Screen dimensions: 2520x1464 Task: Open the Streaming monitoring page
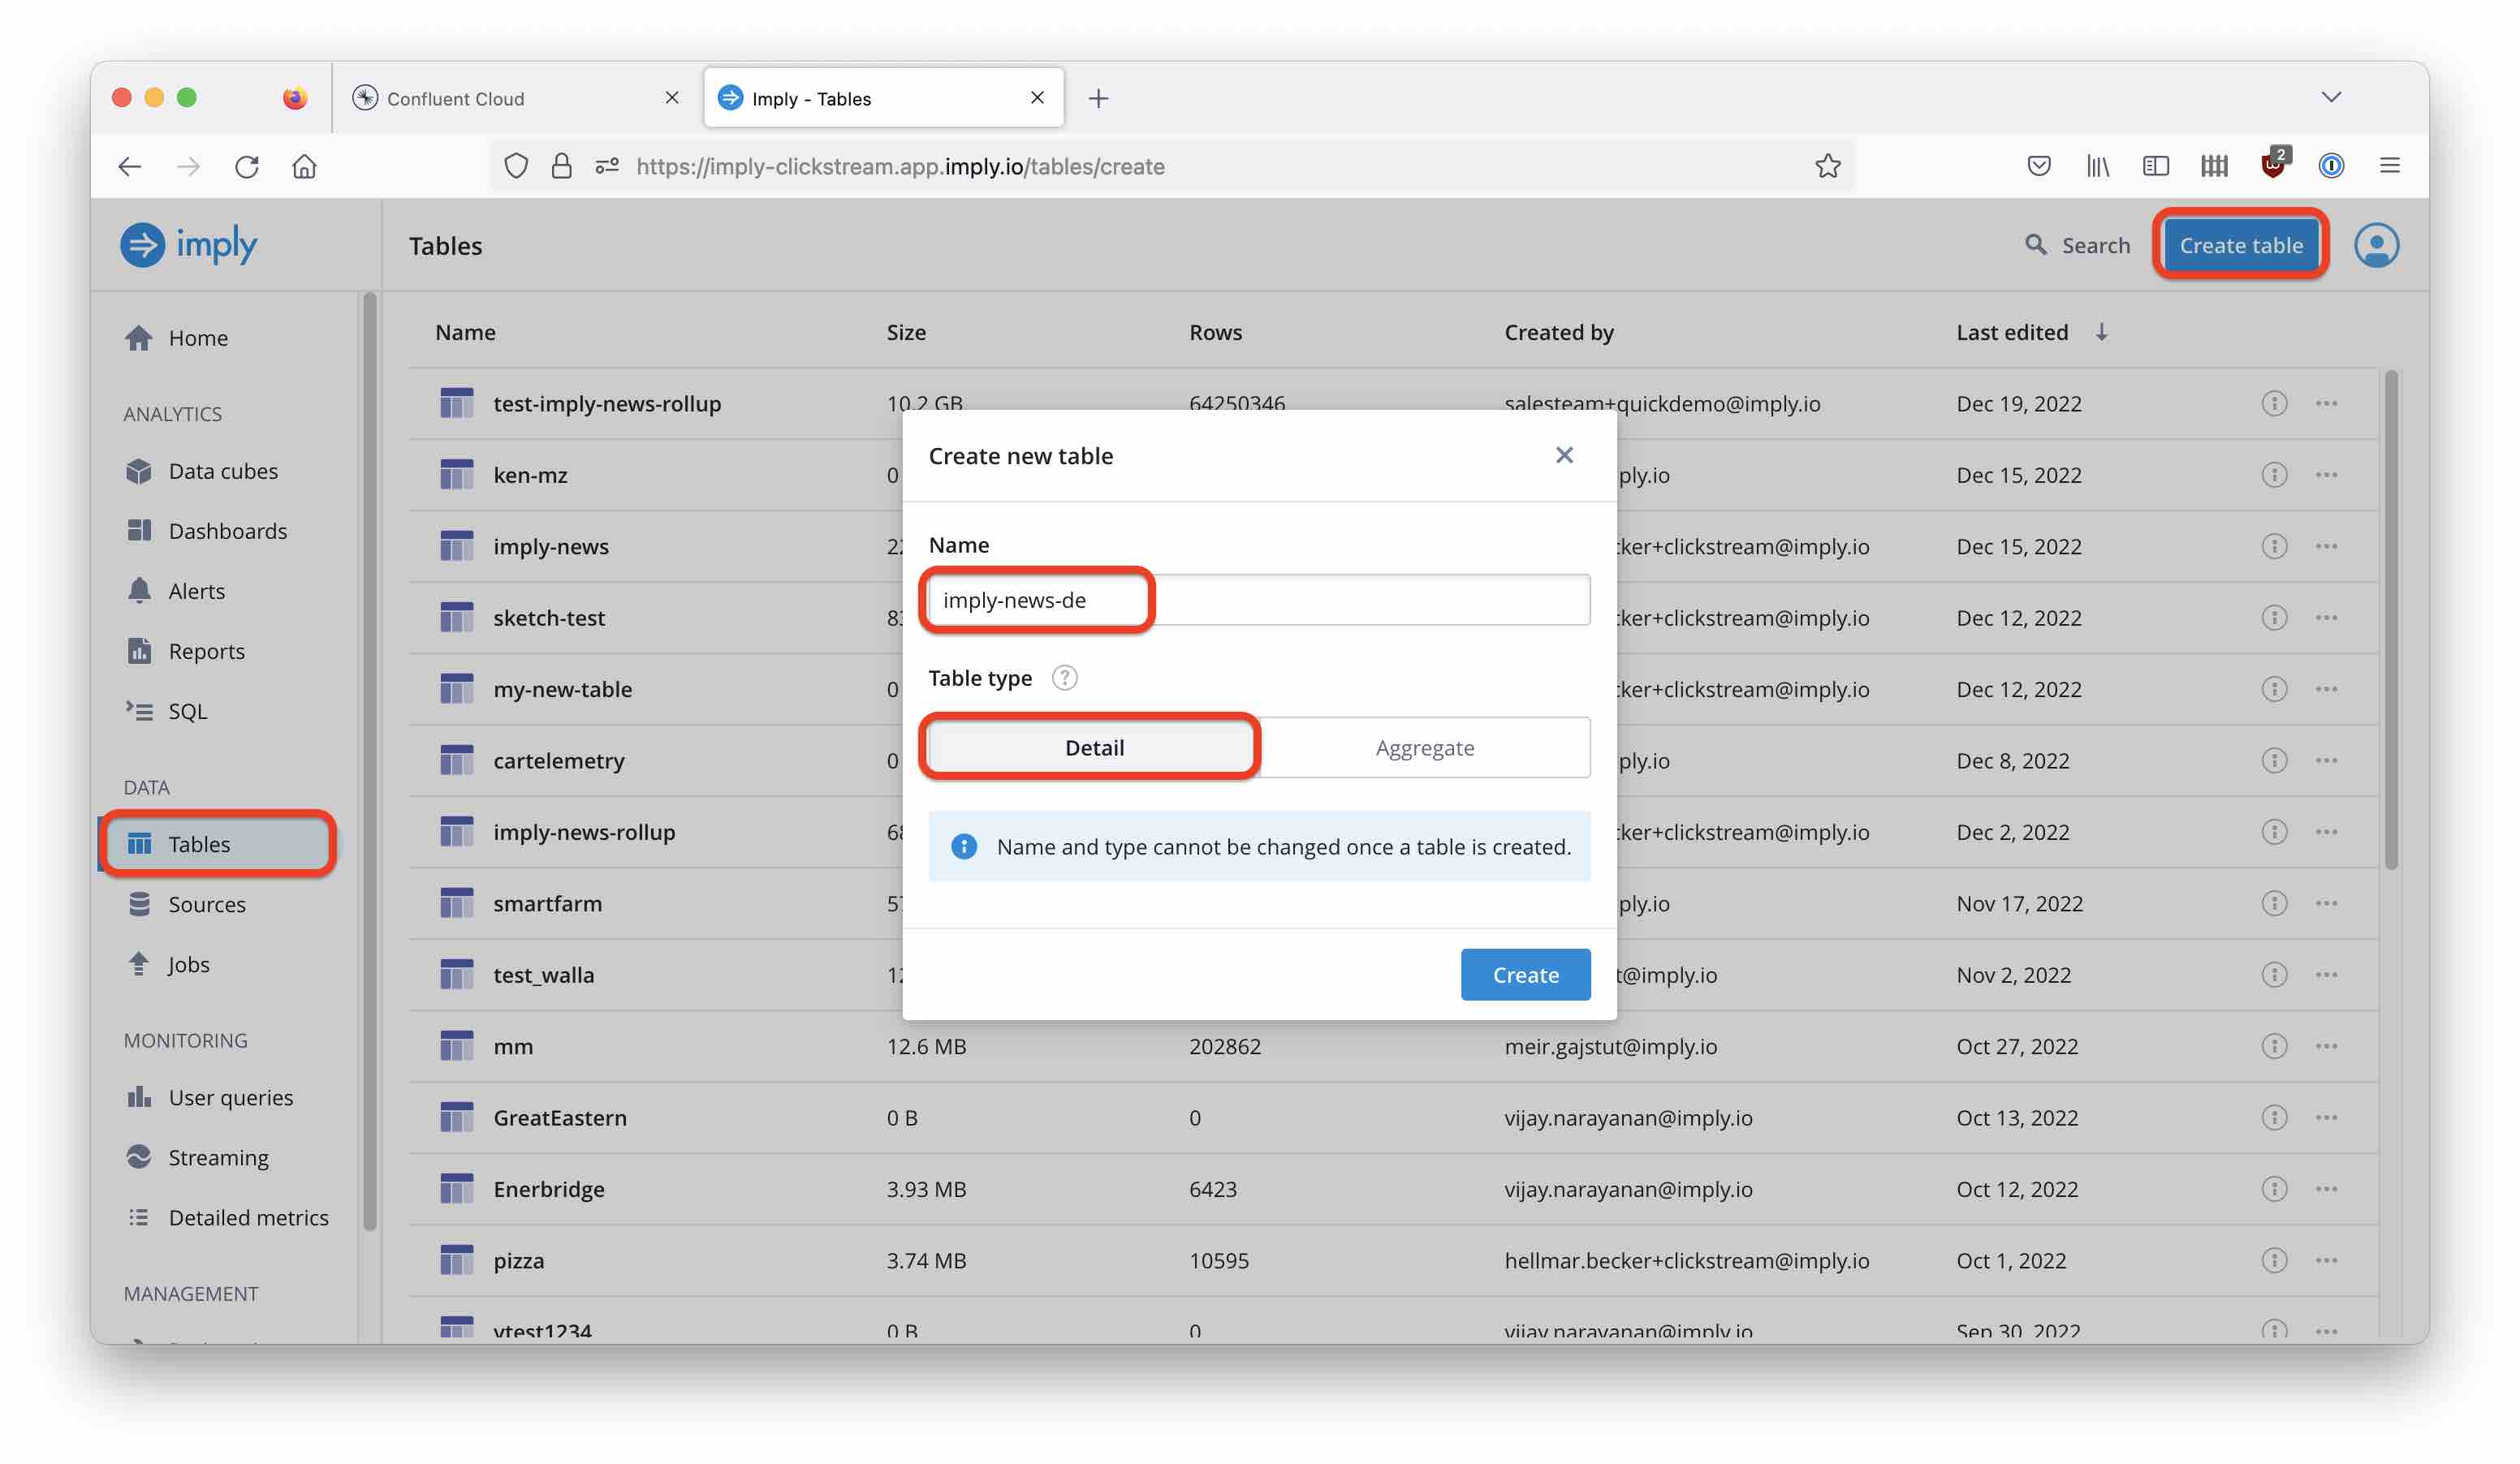coord(218,1156)
